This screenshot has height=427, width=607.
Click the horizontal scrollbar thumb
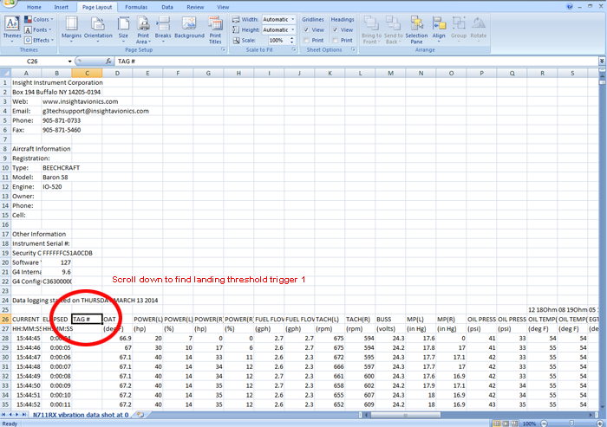[x=406, y=415]
